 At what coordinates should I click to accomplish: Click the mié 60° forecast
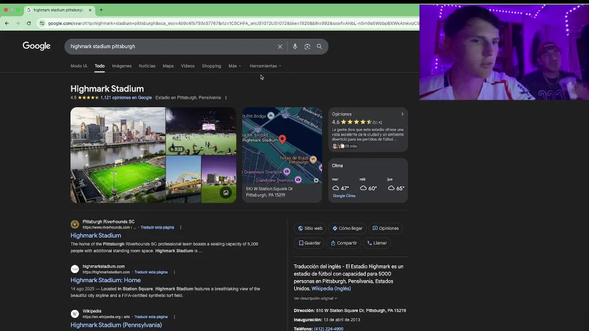click(x=368, y=185)
